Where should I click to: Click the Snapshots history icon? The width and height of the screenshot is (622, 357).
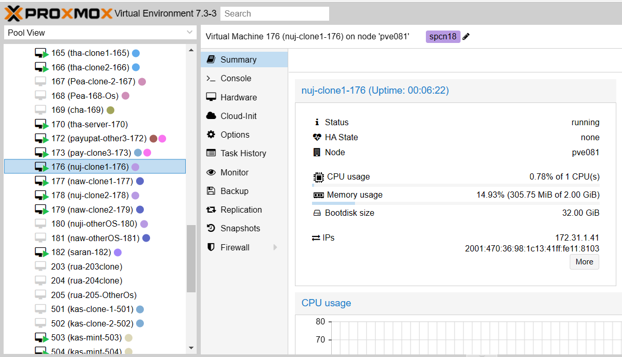(211, 228)
